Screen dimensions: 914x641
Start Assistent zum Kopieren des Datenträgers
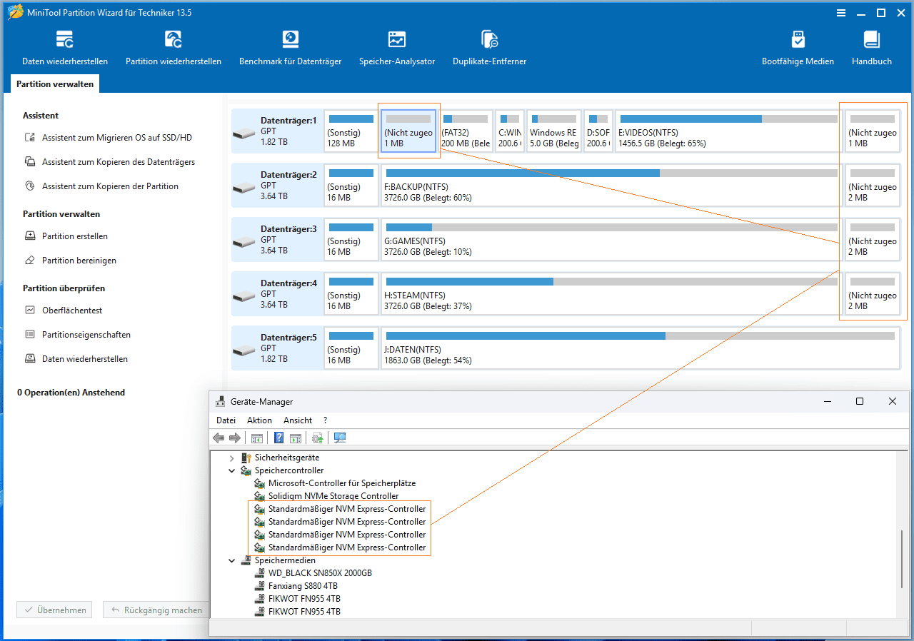tap(110, 162)
